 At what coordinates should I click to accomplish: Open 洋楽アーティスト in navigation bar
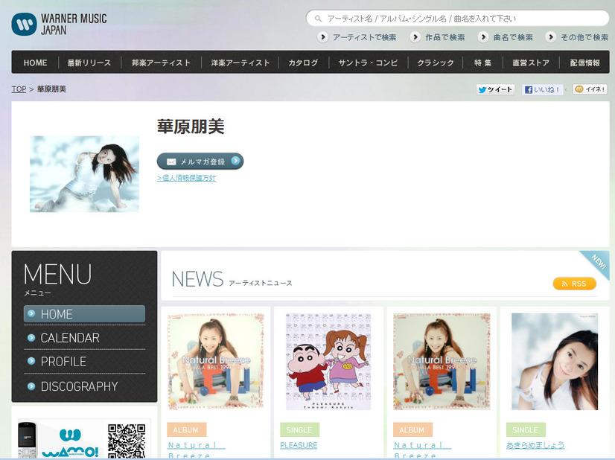tap(240, 63)
